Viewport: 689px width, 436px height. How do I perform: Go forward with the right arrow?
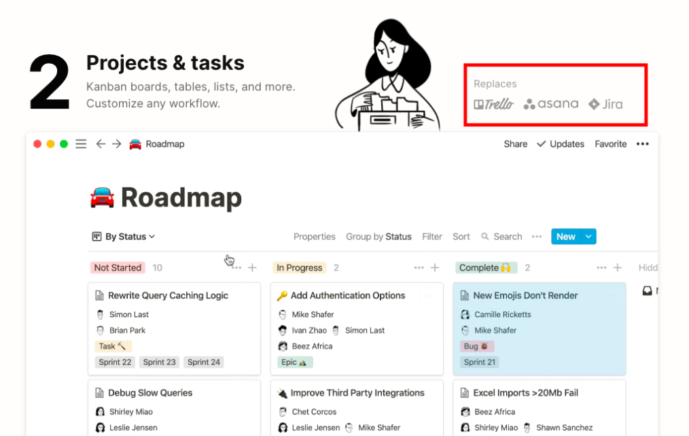[116, 144]
